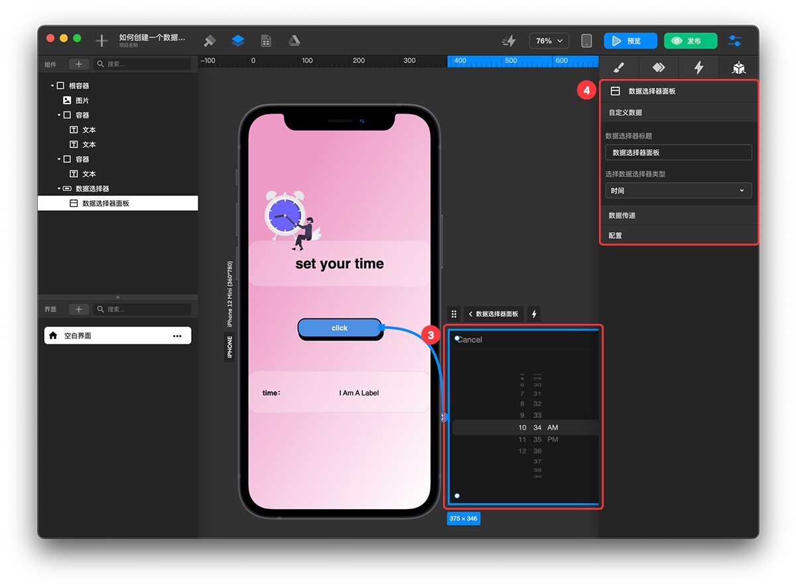Select minute 35 in the time picker

[537, 439]
